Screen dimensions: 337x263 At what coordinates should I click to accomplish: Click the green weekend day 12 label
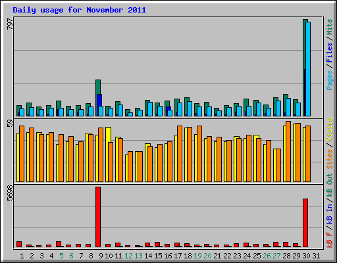click(x=128, y=256)
